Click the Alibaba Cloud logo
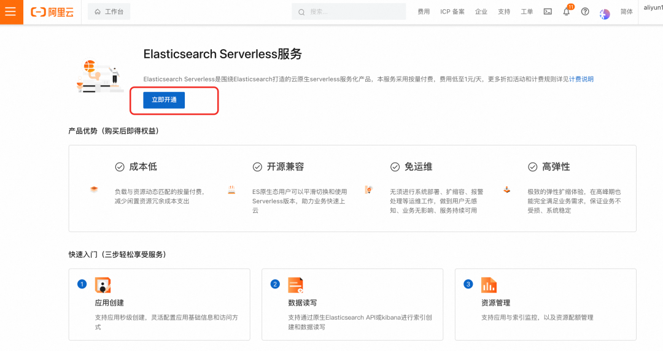The image size is (663, 351). pos(52,12)
